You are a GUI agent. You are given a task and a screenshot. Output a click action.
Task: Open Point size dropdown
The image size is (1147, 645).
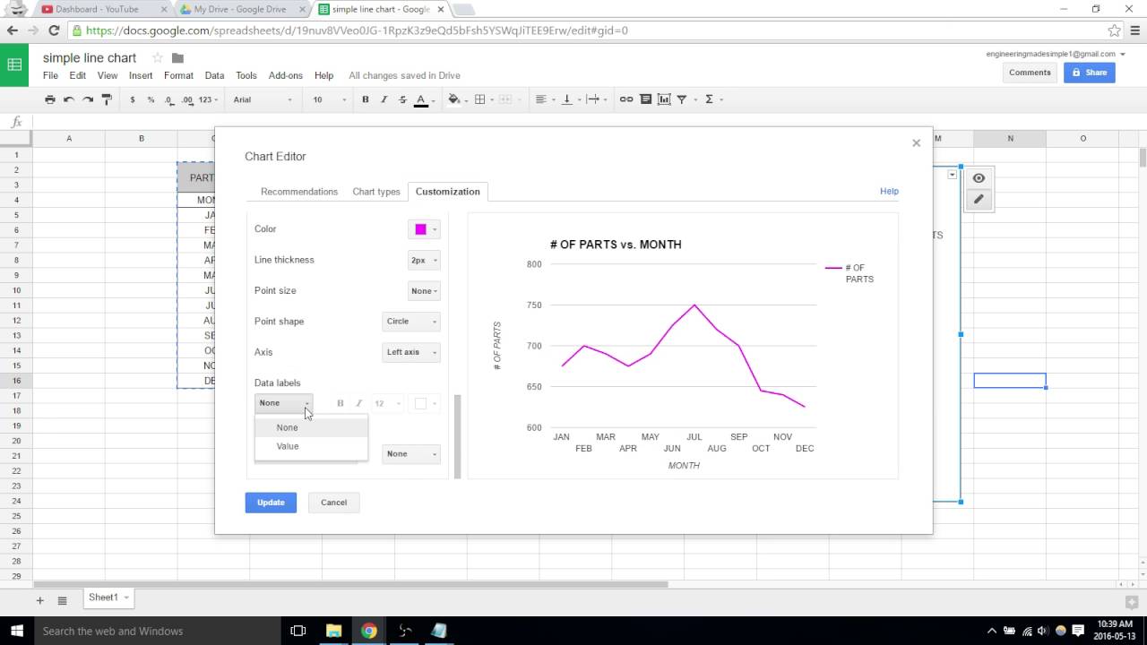click(x=424, y=291)
